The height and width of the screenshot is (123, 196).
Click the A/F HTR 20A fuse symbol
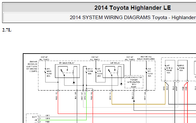pos(96,71)
